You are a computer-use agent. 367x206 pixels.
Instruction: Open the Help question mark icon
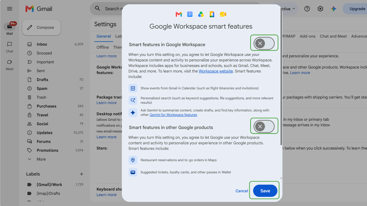(x=307, y=9)
